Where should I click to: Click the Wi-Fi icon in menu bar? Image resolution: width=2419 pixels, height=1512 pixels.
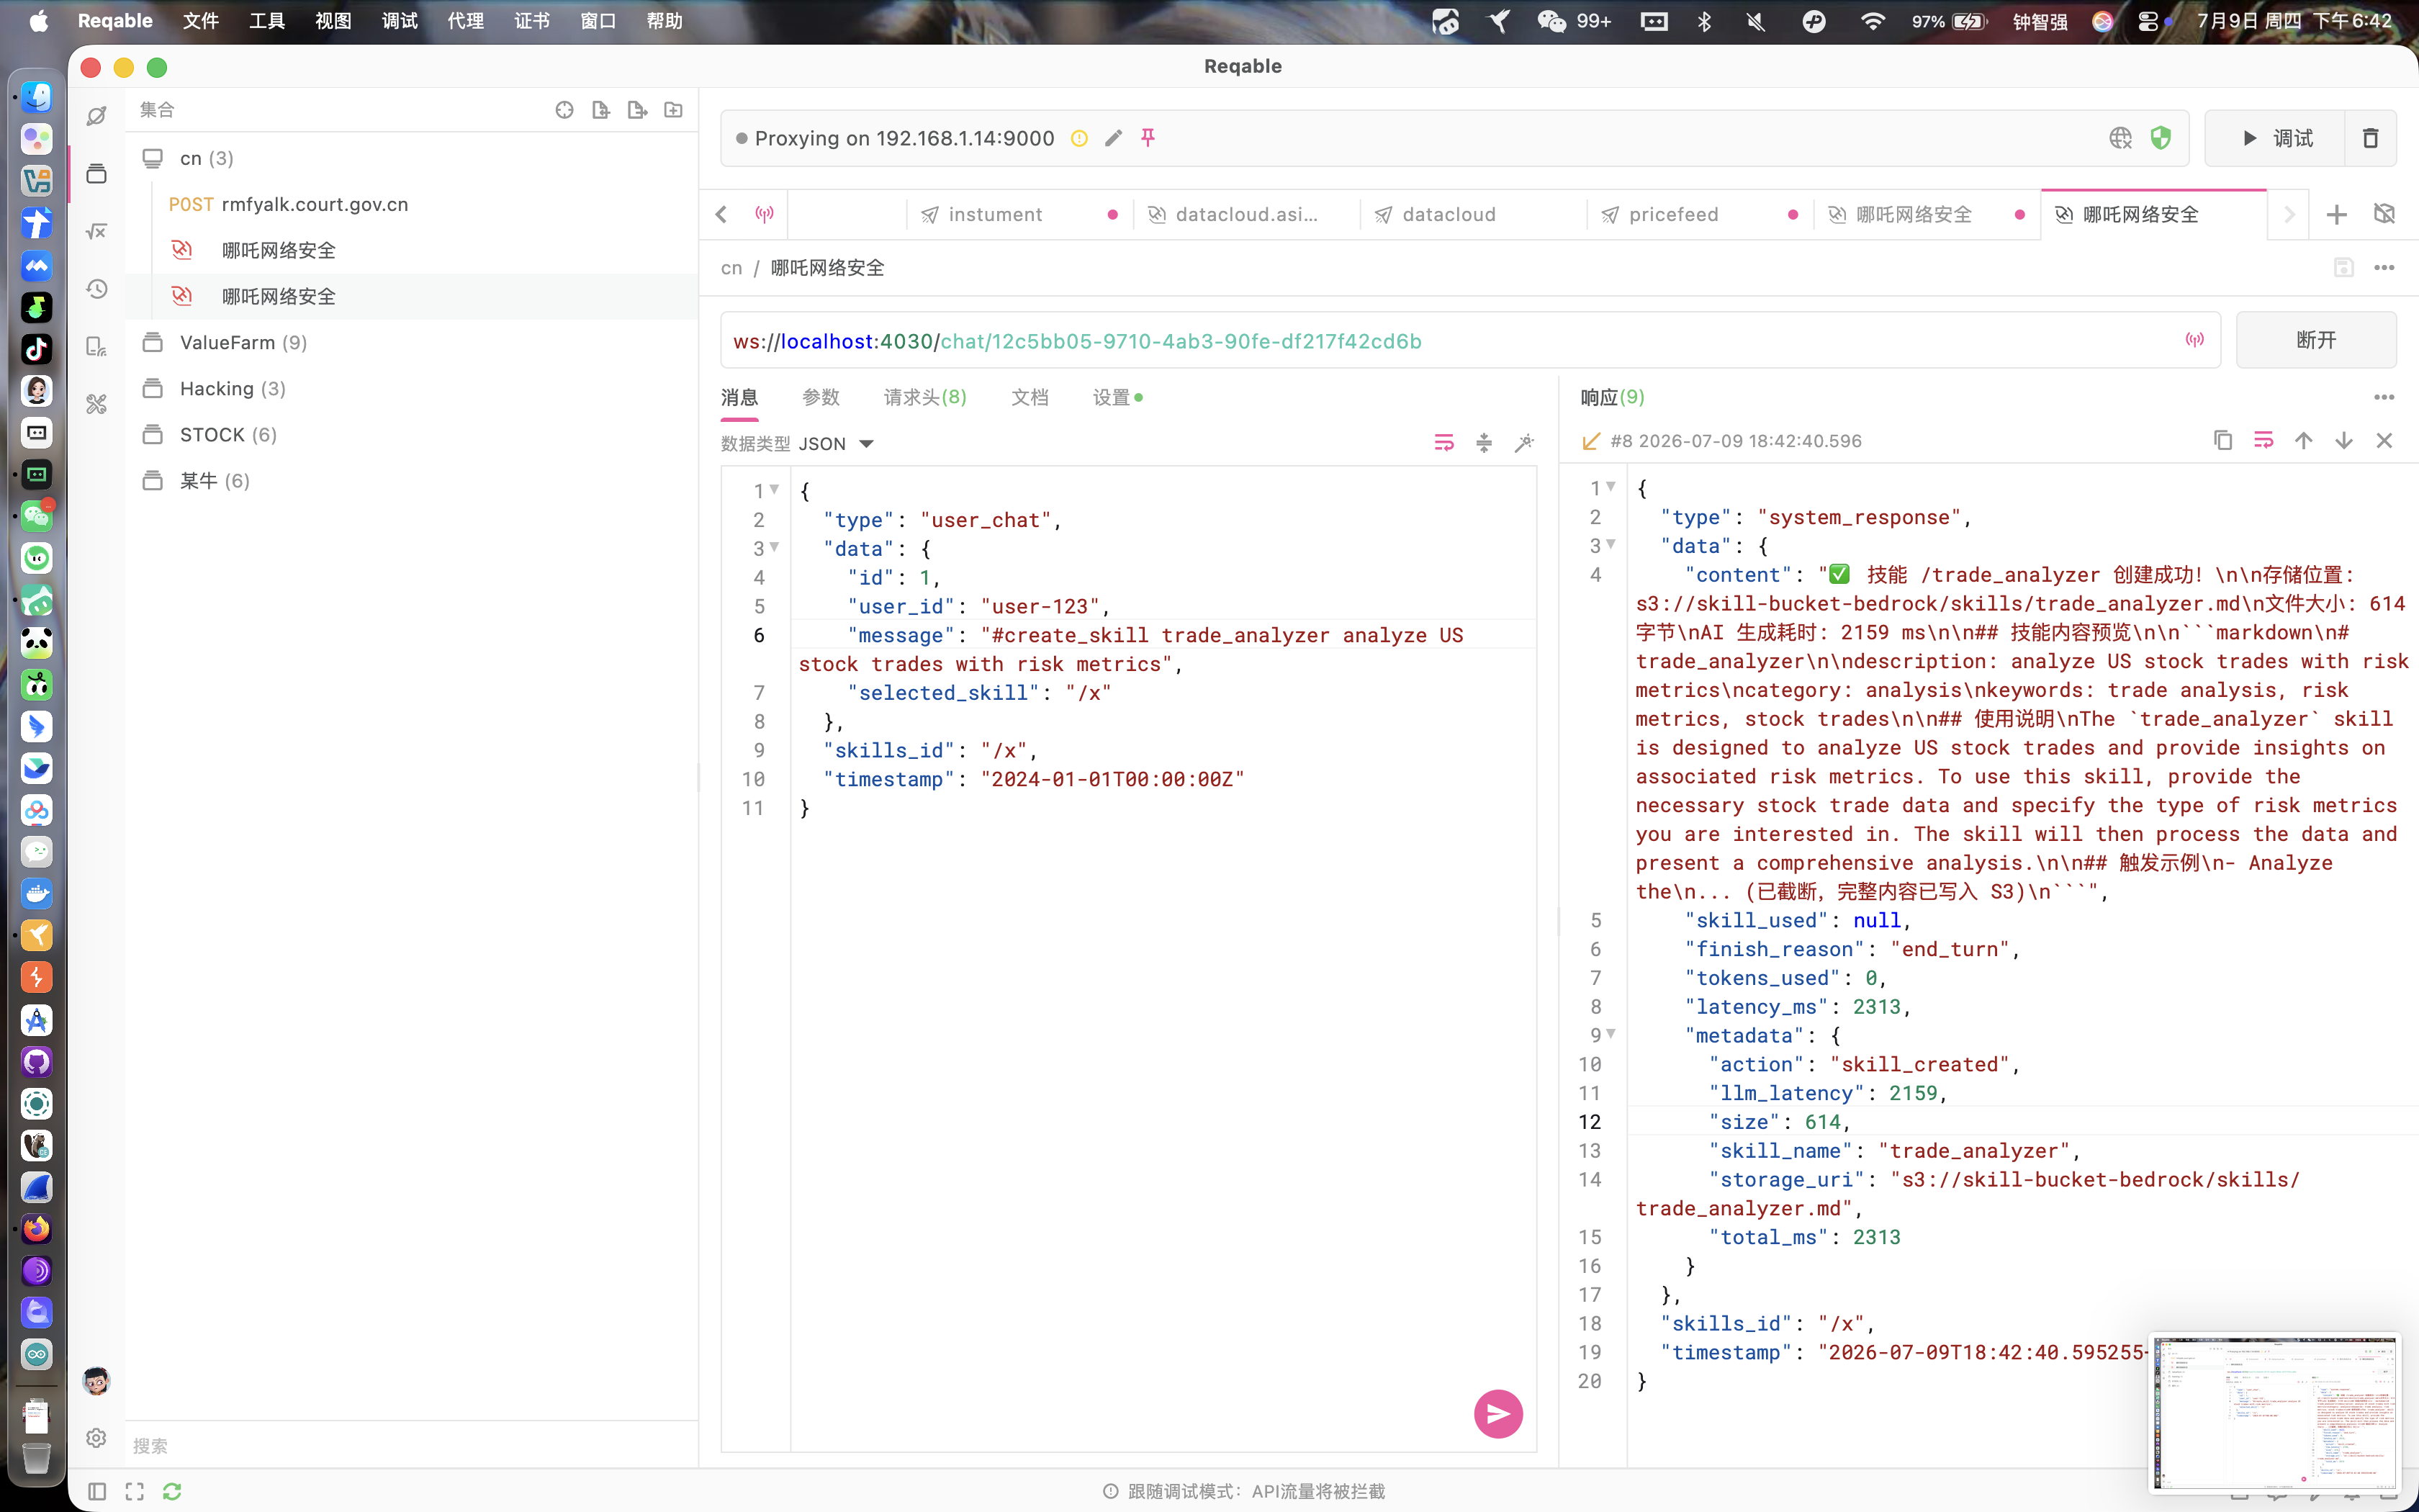click(1873, 21)
